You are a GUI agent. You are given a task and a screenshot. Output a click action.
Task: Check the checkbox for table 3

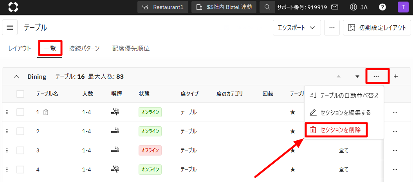20,150
